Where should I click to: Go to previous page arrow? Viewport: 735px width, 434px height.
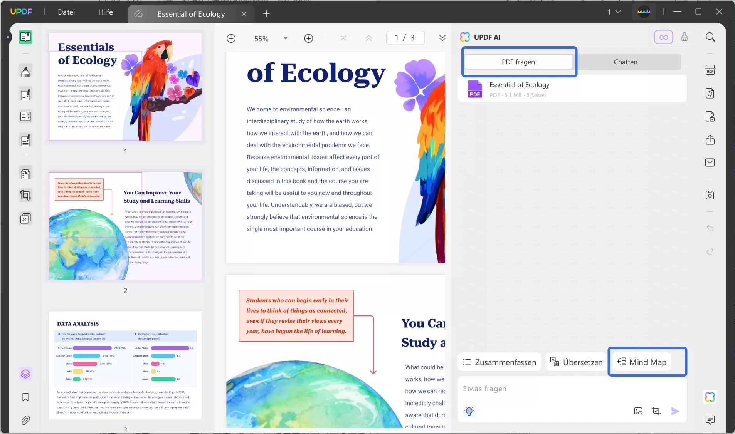click(368, 38)
